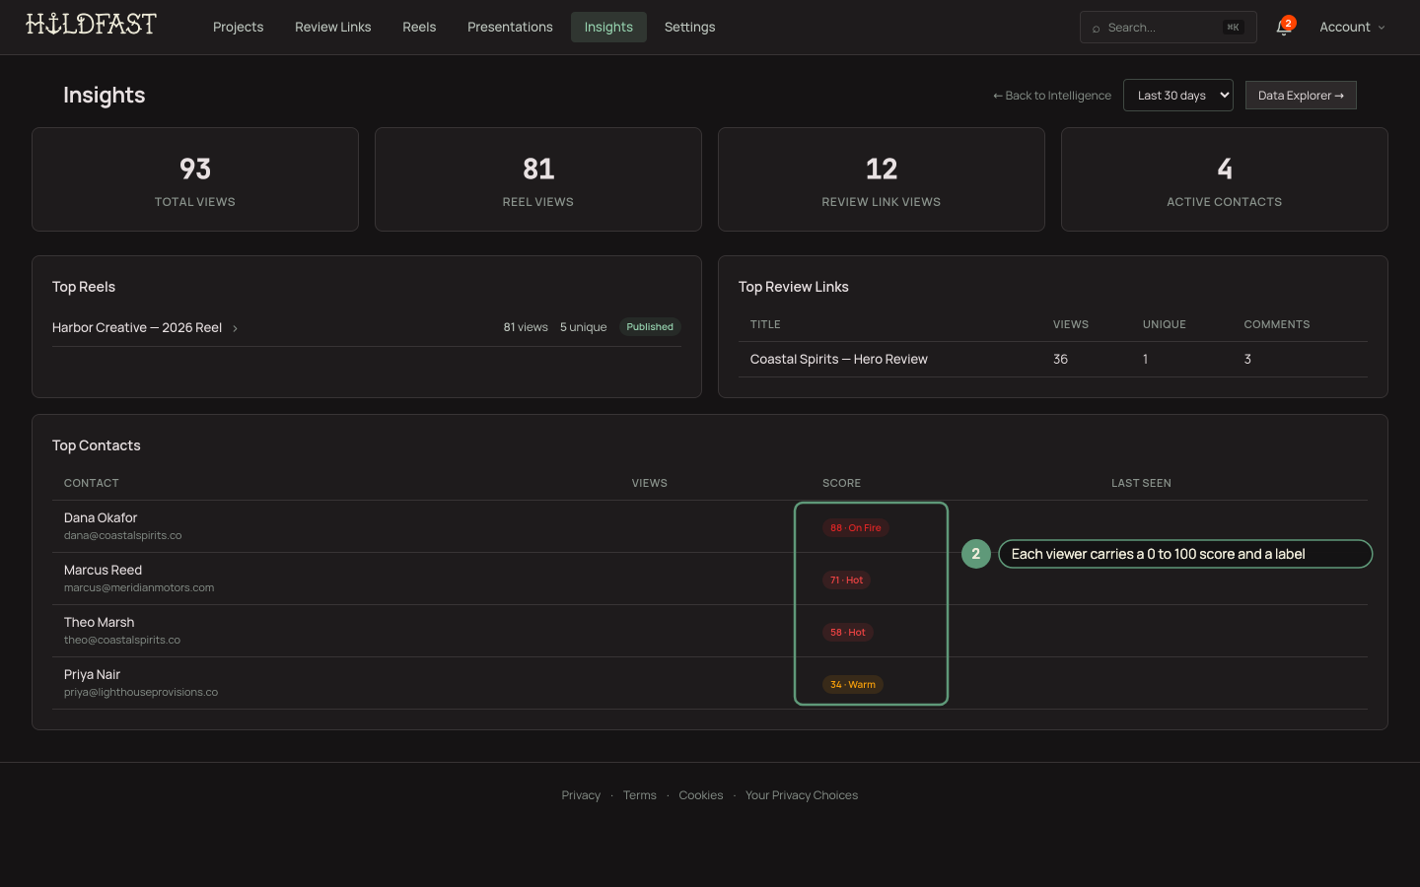
Task: Click the chevron beside Harbor Creative reel
Action: point(235,328)
